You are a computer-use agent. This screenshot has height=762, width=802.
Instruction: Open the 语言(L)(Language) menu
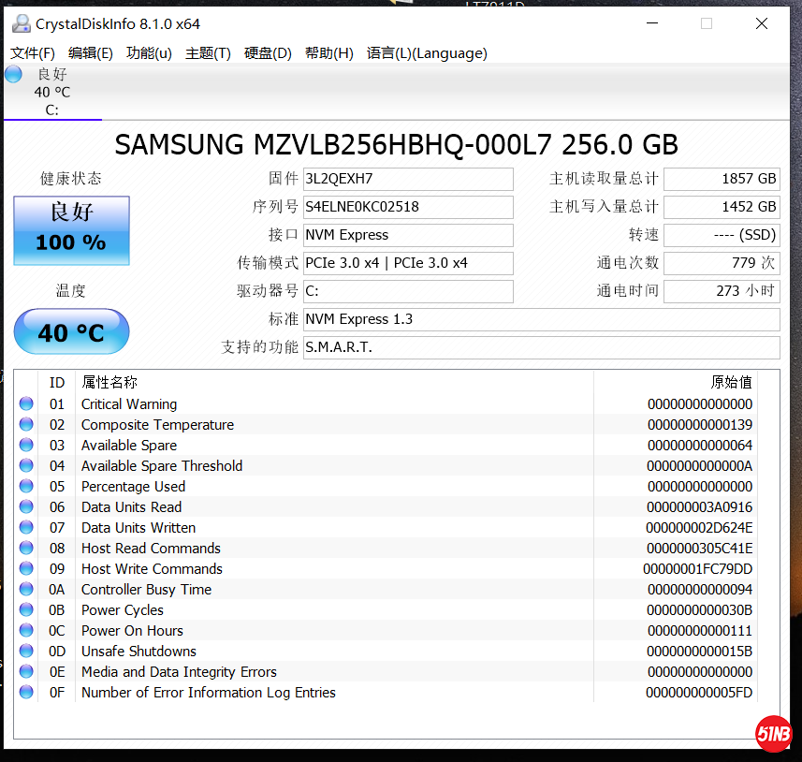tap(427, 53)
